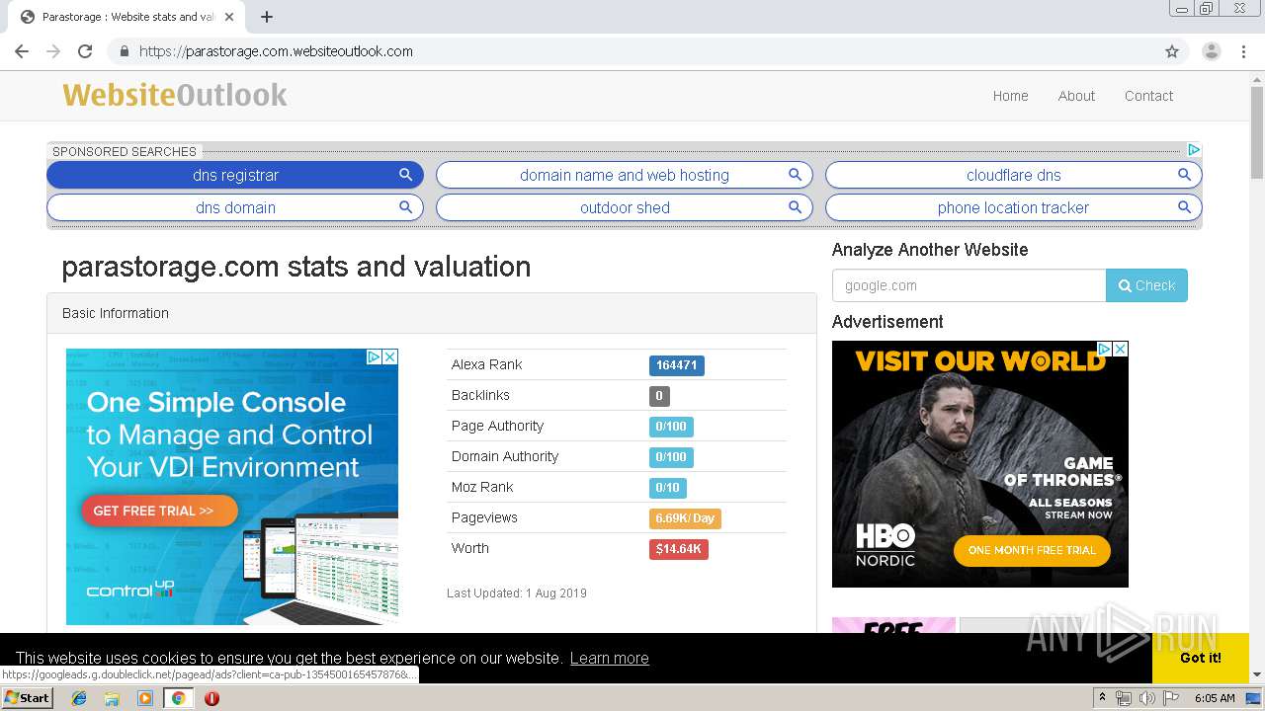Click the Game of Thrones ad image
The image size is (1265, 711).
(980, 464)
